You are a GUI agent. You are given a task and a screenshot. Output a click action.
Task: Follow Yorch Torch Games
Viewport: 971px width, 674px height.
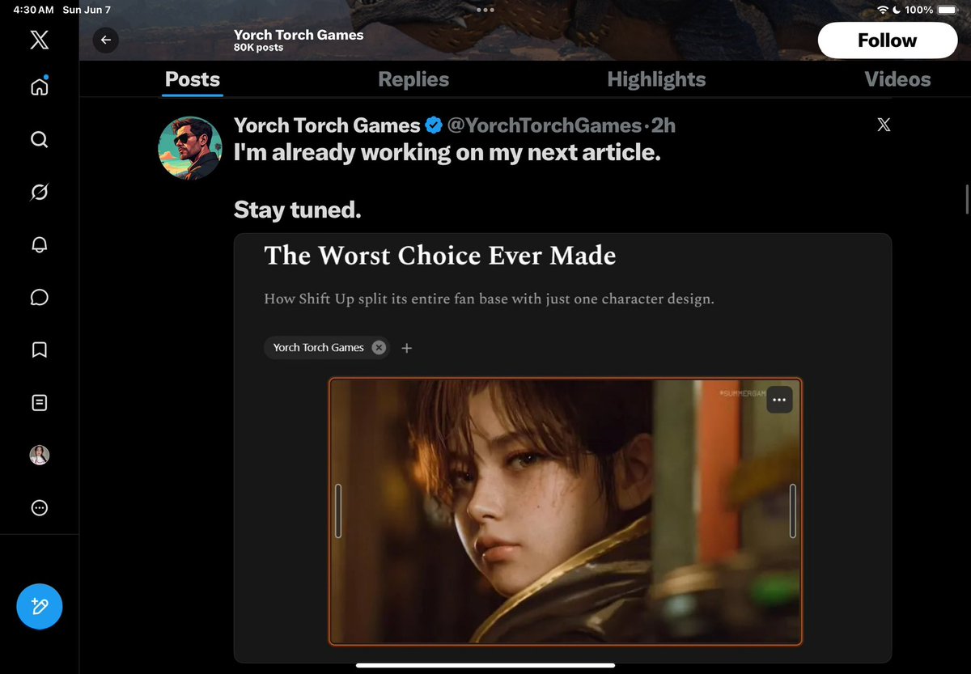click(x=888, y=40)
